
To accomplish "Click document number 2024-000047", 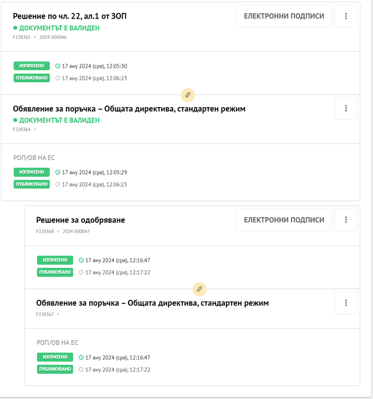I will [x=76, y=231].
